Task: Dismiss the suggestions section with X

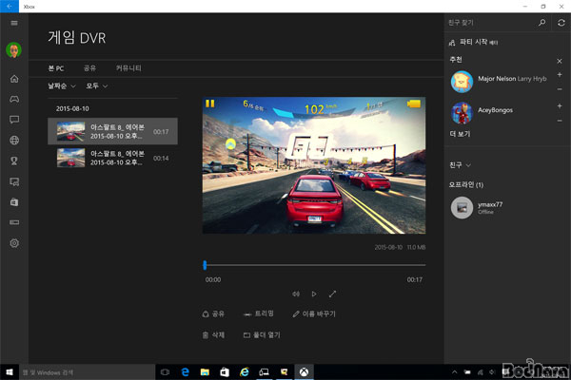Action: pos(560,61)
